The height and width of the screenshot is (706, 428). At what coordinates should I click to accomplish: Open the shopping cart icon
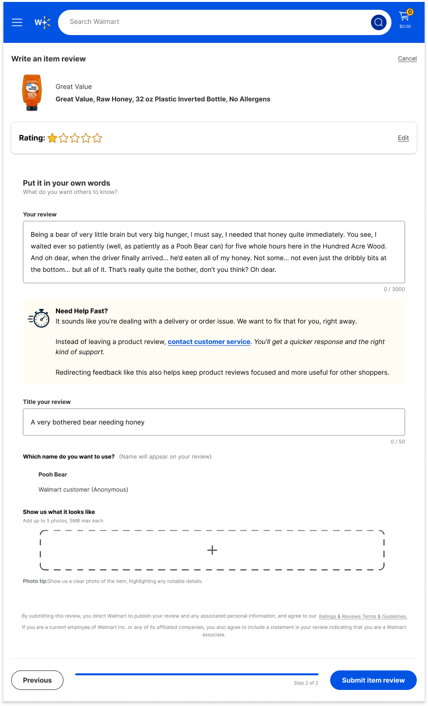point(405,19)
